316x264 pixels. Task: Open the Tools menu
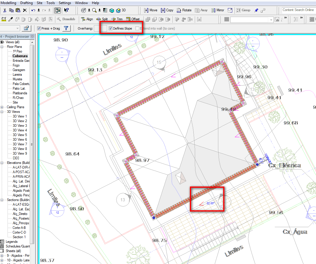point(50,3)
